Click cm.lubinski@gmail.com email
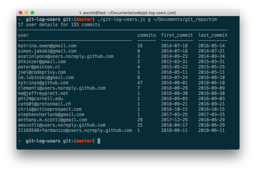Screen dimensions: 256x173 click(x=46, y=78)
